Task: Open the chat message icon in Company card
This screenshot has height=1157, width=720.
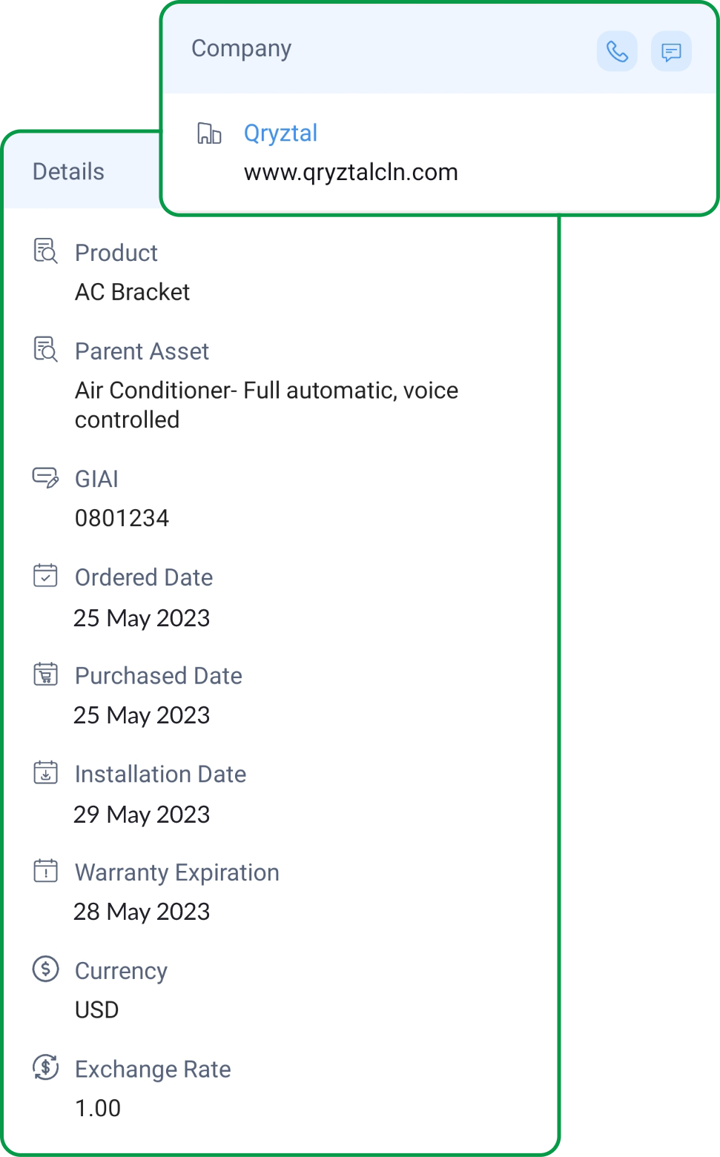Action: 671,51
